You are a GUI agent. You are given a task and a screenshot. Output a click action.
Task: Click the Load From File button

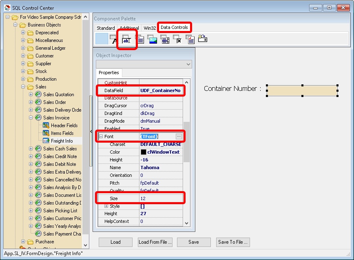155,242
